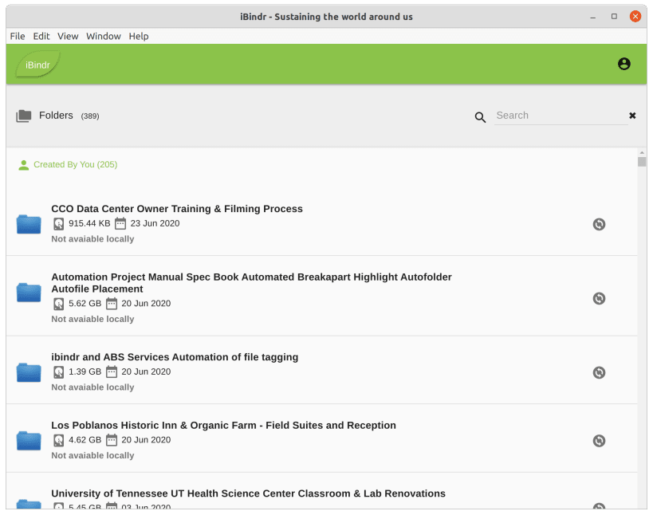
Task: Click the Folders stack icon
Action: [24, 116]
